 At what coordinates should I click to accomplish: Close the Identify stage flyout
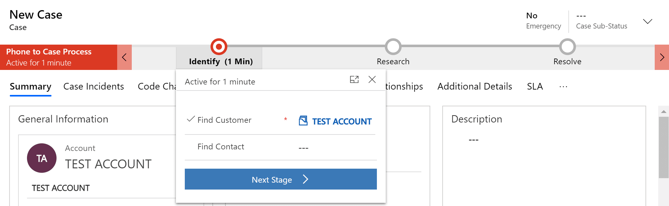tap(372, 79)
